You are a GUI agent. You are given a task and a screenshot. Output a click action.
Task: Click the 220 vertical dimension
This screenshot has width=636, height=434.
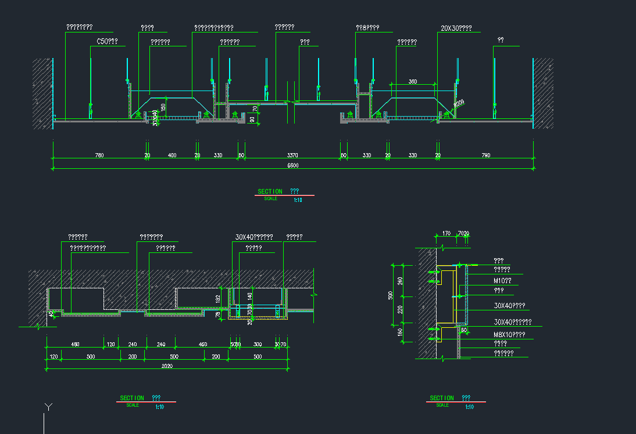[400, 310]
